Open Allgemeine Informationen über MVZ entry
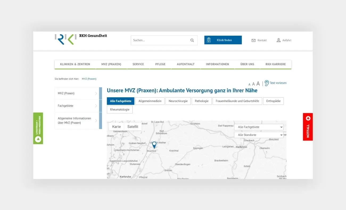 pyautogui.click(x=77, y=120)
